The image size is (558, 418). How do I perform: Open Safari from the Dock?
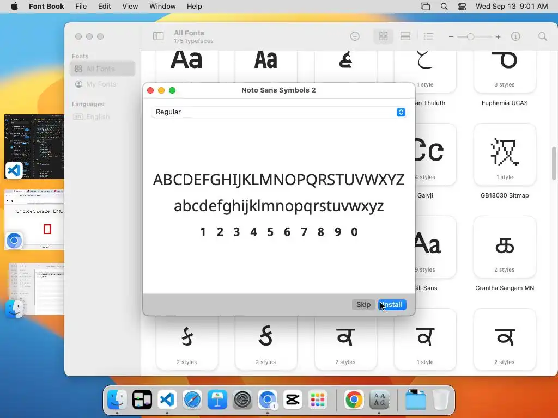point(192,399)
